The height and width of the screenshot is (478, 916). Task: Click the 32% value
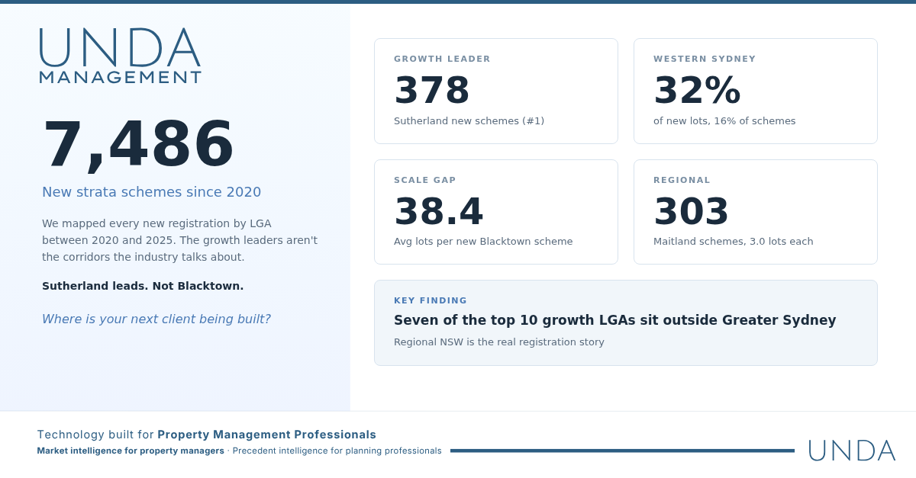(x=697, y=90)
